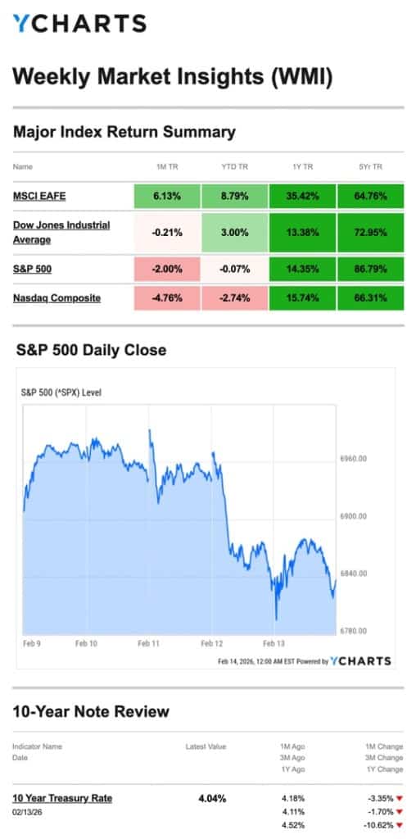The height and width of the screenshot is (839, 416).
Task: Click the 4.04% Latest Value figure
Action: pyautogui.click(x=212, y=798)
